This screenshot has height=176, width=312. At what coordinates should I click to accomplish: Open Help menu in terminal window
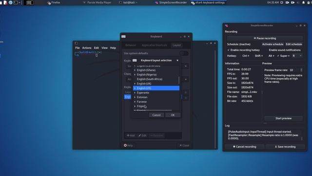coord(113,48)
